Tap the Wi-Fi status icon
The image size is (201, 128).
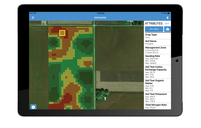[x=35, y=13]
